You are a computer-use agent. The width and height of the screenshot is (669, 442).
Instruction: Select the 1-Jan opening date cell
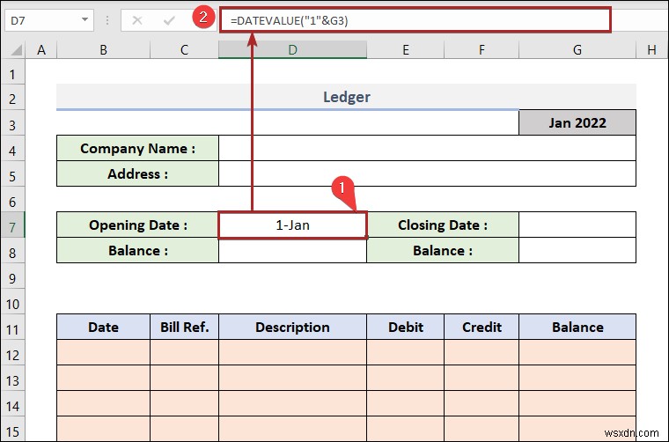coord(292,225)
